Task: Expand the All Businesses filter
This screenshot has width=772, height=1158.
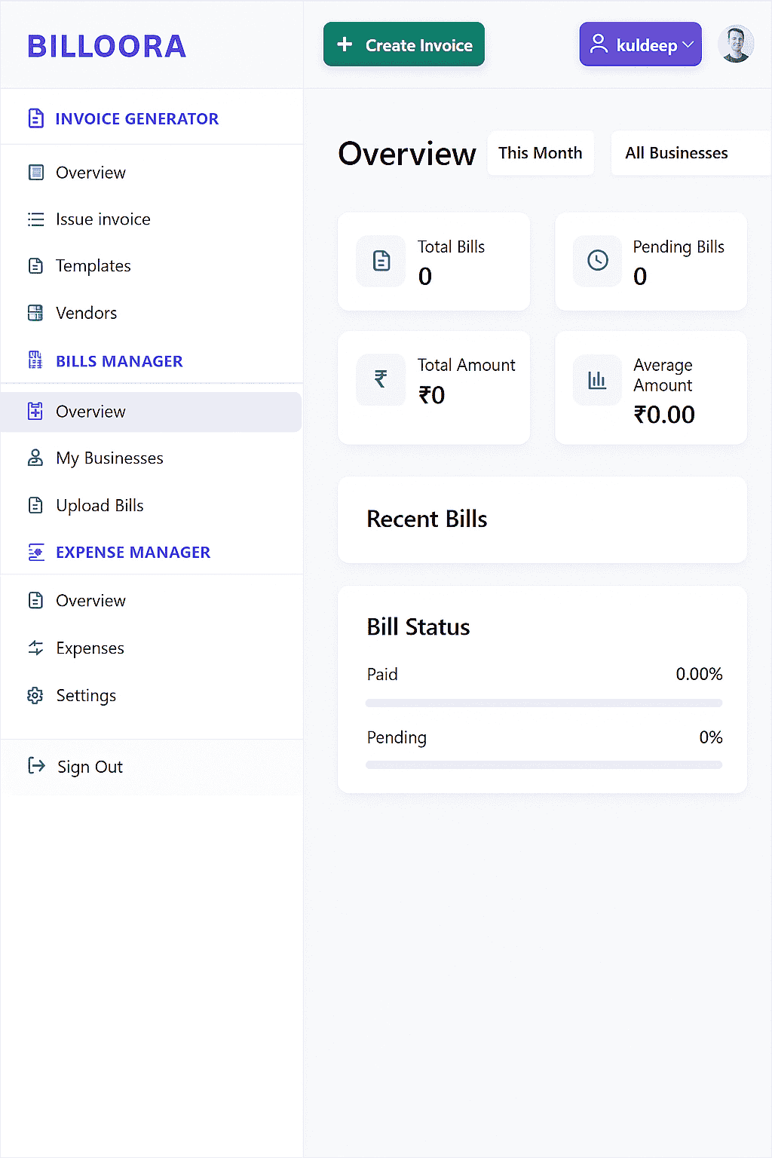Action: (x=676, y=153)
